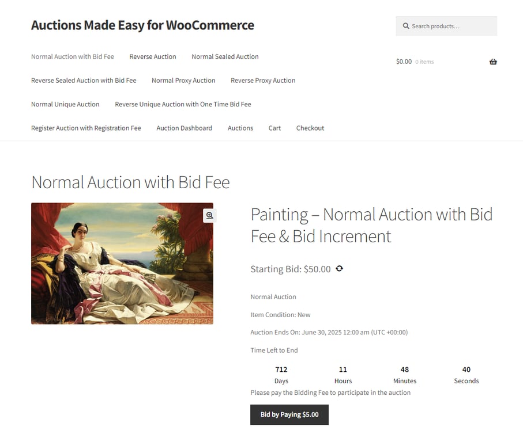Open the Auctions listing page

click(240, 128)
